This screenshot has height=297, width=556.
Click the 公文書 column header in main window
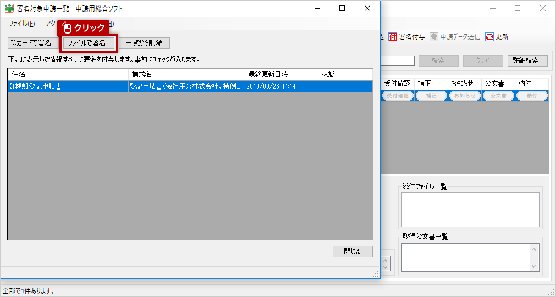click(498, 84)
